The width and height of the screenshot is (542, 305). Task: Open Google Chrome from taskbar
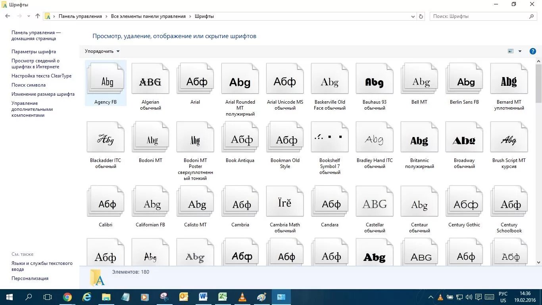pos(67,297)
